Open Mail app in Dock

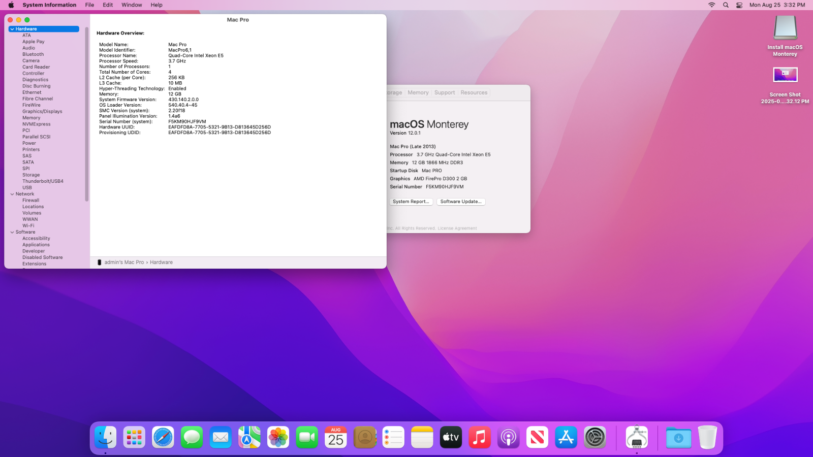tap(221, 437)
